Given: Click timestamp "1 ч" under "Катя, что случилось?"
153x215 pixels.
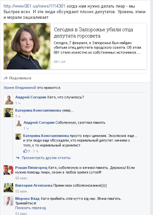Looking at the screenshot, I should (x=18, y=103).
